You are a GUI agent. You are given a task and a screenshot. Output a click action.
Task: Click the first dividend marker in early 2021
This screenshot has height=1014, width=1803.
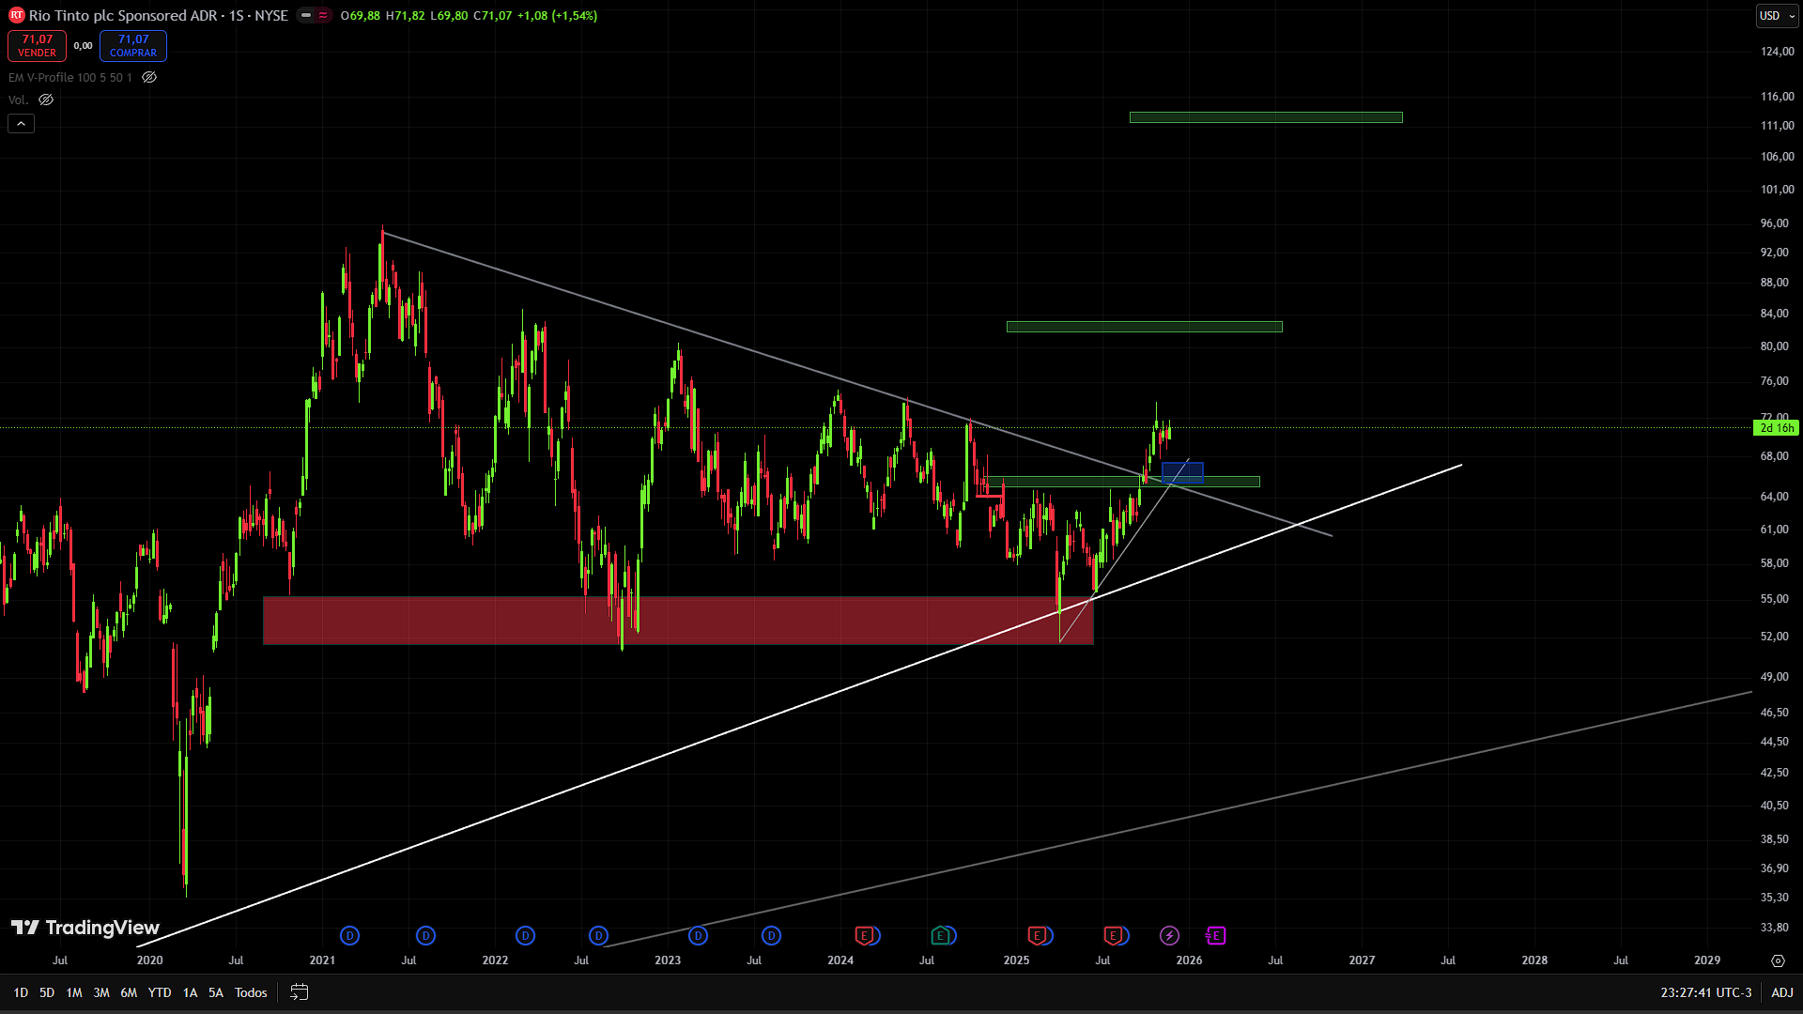coord(349,935)
